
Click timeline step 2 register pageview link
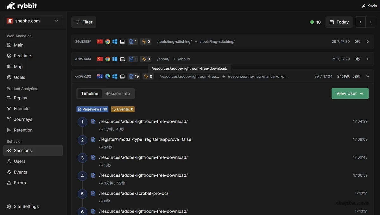click(x=145, y=139)
